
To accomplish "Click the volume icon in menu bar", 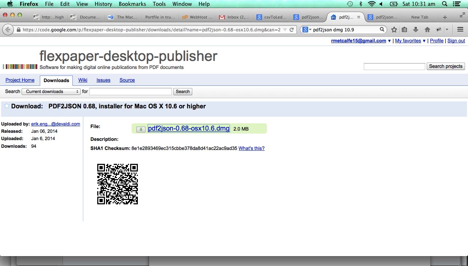I will point(381,4).
